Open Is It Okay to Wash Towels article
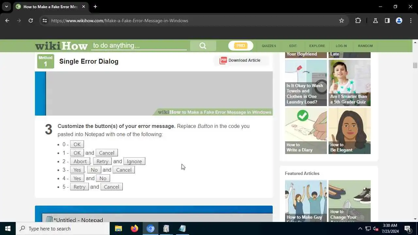Viewport: 418px width, 235px height. point(306,83)
